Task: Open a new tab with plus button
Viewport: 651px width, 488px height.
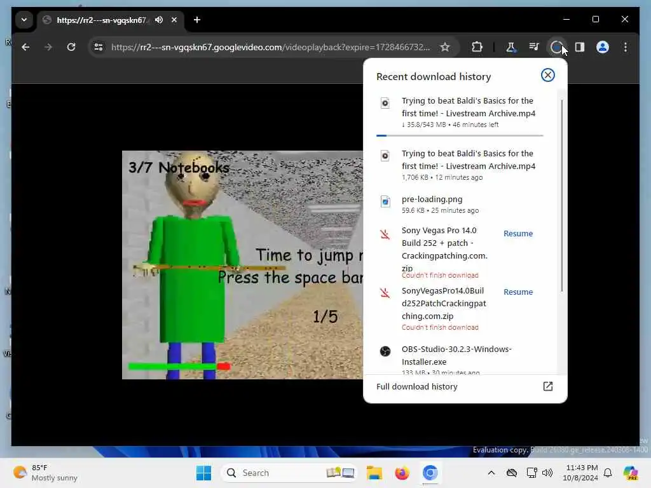Action: point(197,20)
